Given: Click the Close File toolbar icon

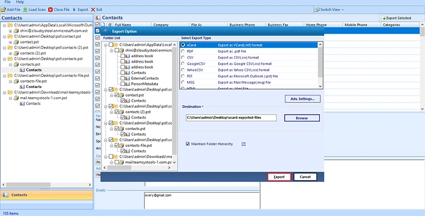Looking at the screenshot, I should tap(50, 10).
